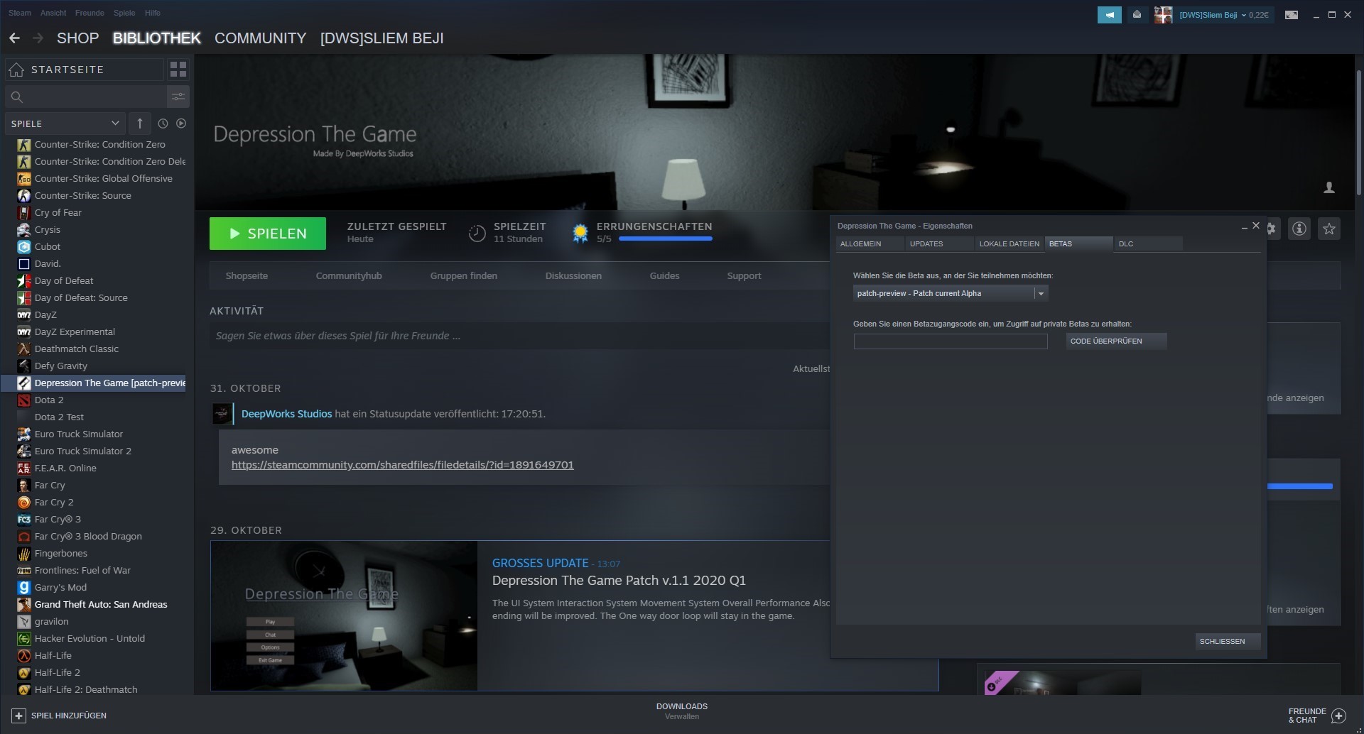Click the Dota 2 game icon
Viewport: 1364px width, 734px height.
24,400
